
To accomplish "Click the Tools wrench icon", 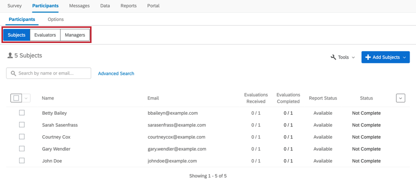I will pos(333,57).
